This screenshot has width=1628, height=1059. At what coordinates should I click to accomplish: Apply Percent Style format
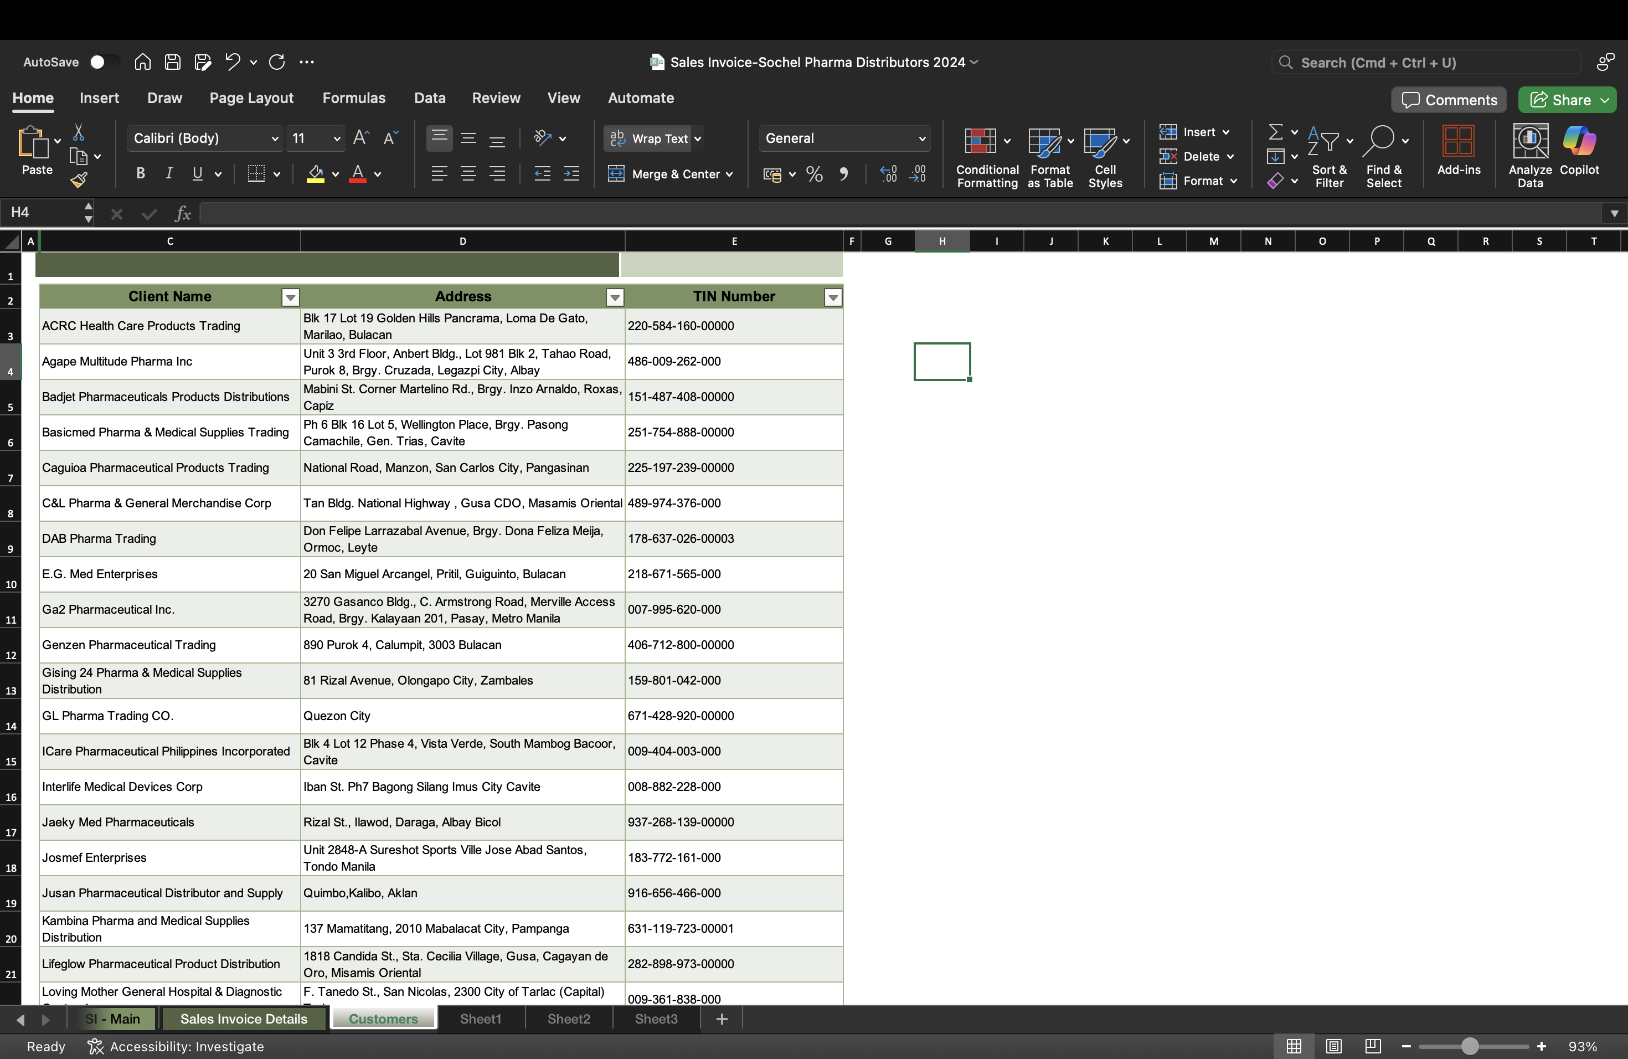click(x=814, y=174)
